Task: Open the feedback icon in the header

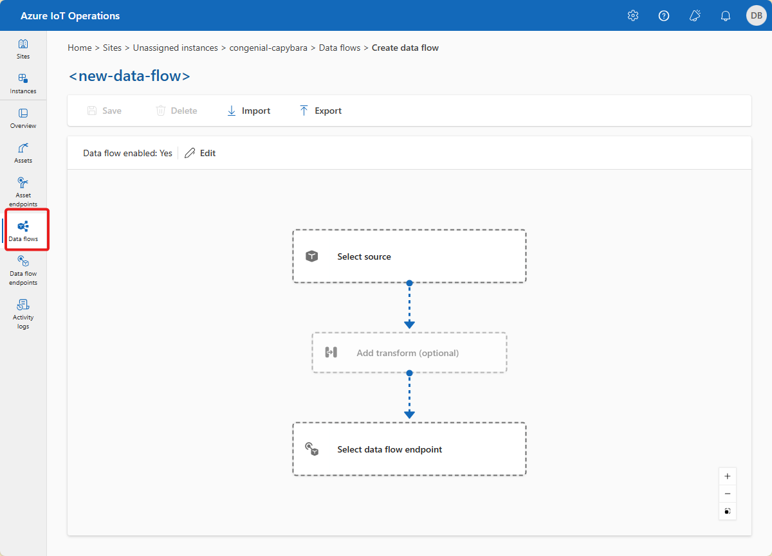Action: (695, 15)
